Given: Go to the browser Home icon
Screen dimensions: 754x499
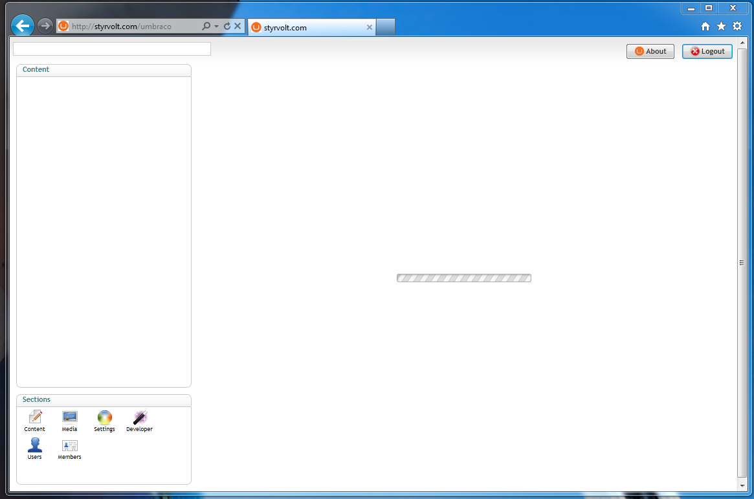Looking at the screenshot, I should click(x=705, y=27).
